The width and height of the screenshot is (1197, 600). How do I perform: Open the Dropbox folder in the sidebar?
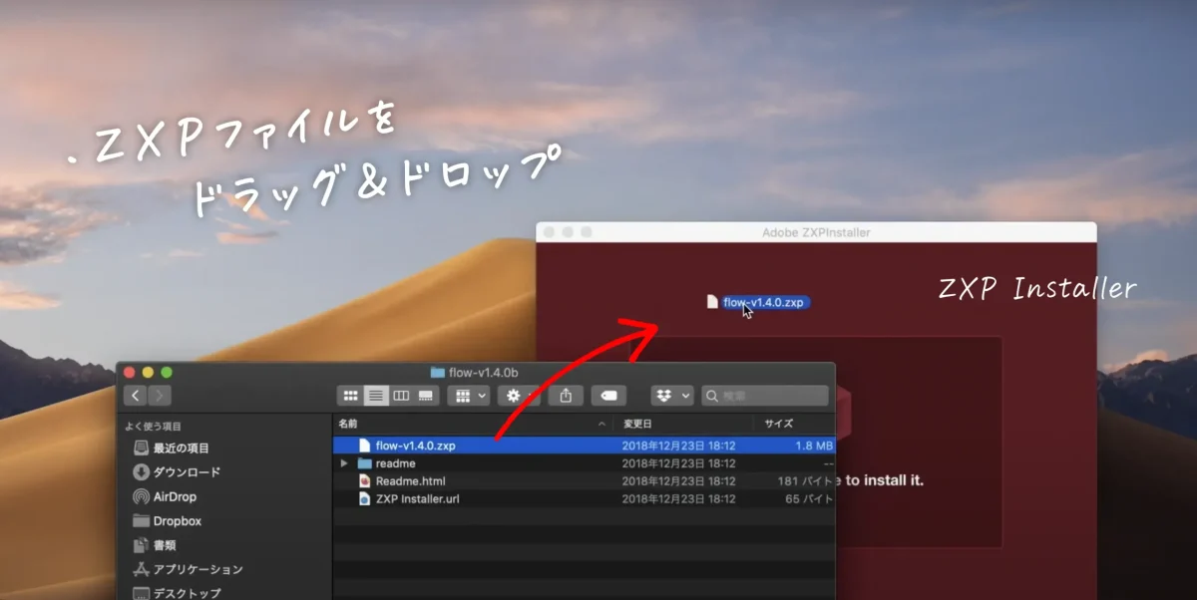(167, 521)
